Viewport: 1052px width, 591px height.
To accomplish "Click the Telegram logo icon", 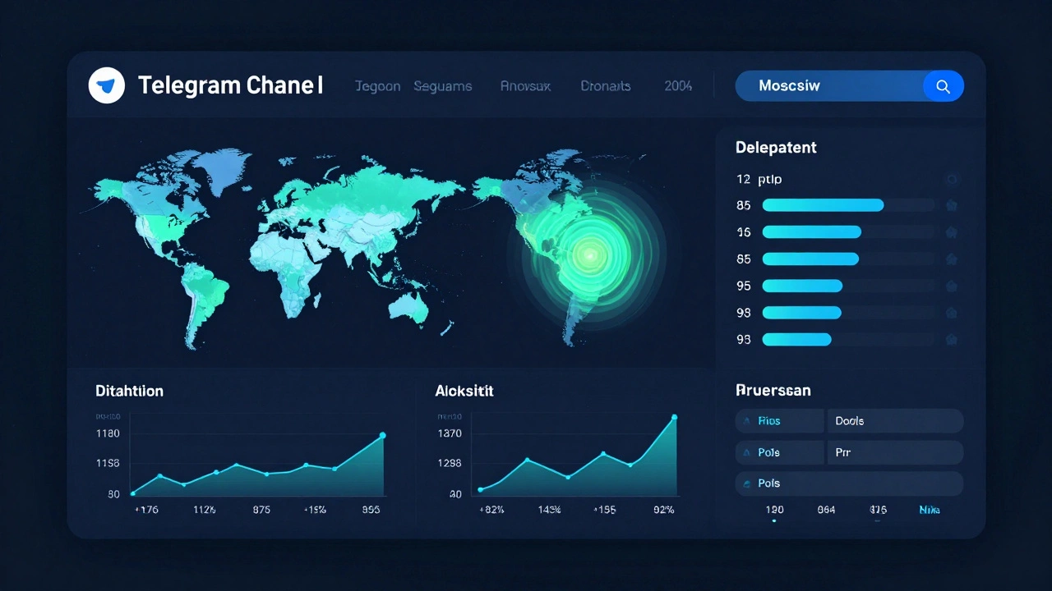I will (x=106, y=85).
